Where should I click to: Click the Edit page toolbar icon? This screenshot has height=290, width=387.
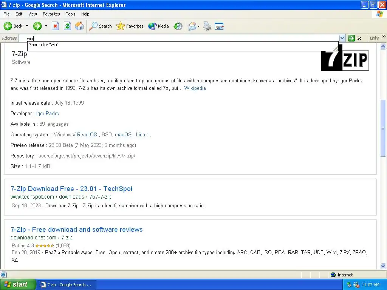click(219, 26)
